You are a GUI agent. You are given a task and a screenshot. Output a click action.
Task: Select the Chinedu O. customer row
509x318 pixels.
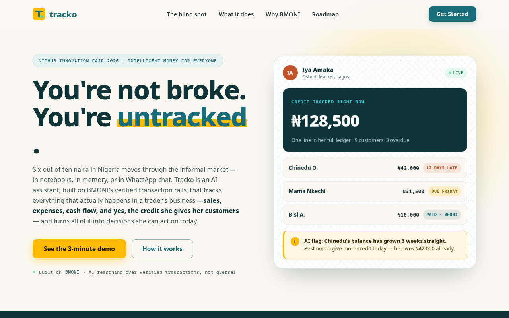click(375, 168)
